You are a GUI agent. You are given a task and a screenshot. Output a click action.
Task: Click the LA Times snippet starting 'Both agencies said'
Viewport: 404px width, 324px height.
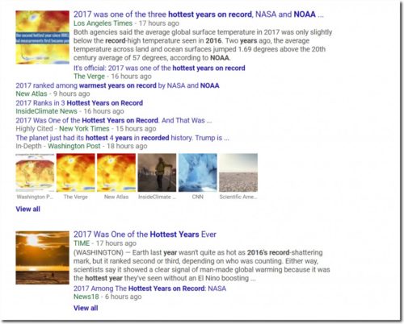[x=203, y=45]
